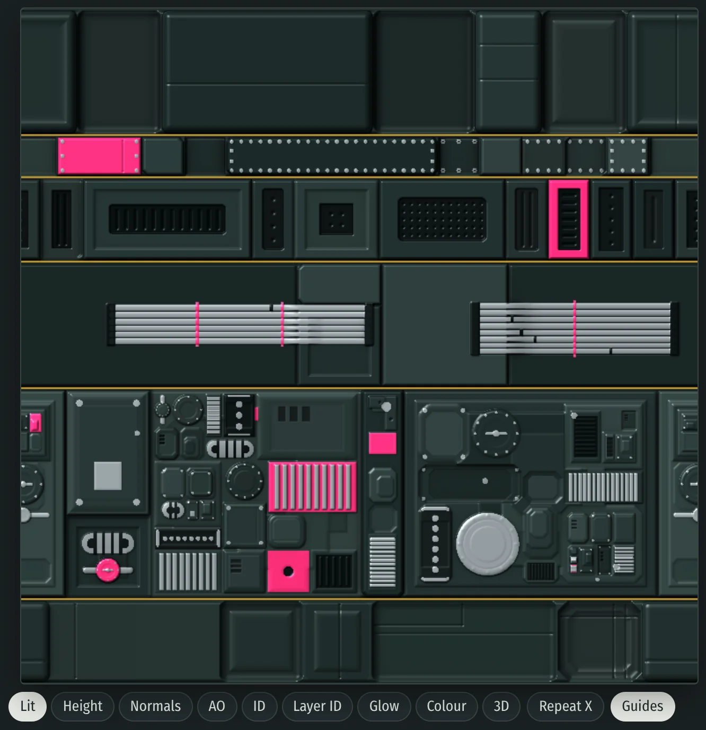Show the Height map view
The height and width of the screenshot is (730, 706).
83,706
